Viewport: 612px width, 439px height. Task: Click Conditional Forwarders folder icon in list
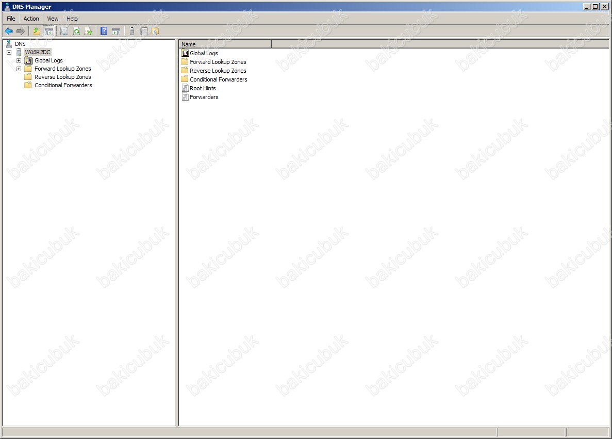185,79
